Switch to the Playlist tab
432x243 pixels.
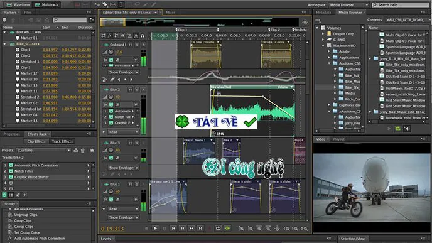[338, 139]
